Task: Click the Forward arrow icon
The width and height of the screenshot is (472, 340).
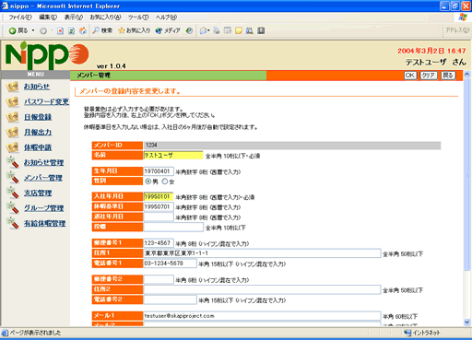Action: point(43,30)
